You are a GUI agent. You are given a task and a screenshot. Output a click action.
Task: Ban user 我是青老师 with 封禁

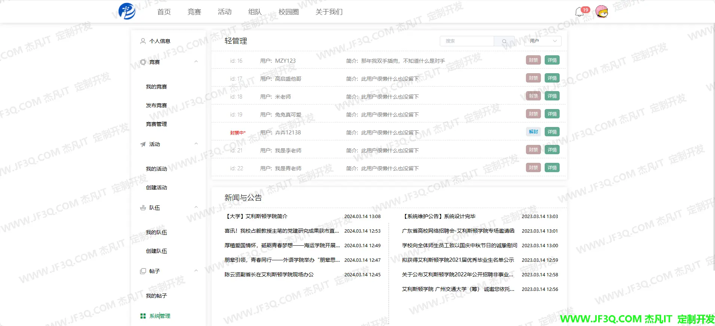[x=533, y=168]
